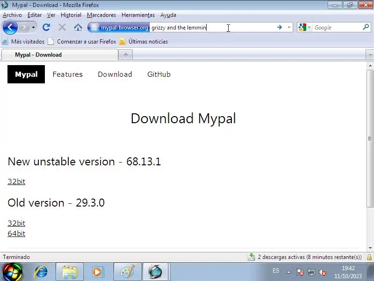Click the 'Old version - 29.3.0' heading
Viewport: 374px width, 281px height.
(x=56, y=203)
